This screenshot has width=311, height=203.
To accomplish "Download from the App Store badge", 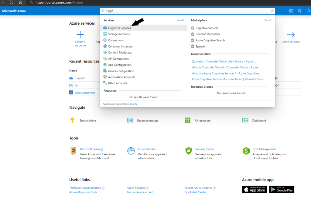I will click(x=254, y=189).
